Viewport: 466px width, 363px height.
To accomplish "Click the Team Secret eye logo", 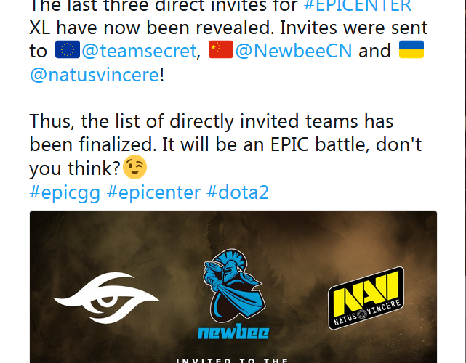I will pos(106,298).
